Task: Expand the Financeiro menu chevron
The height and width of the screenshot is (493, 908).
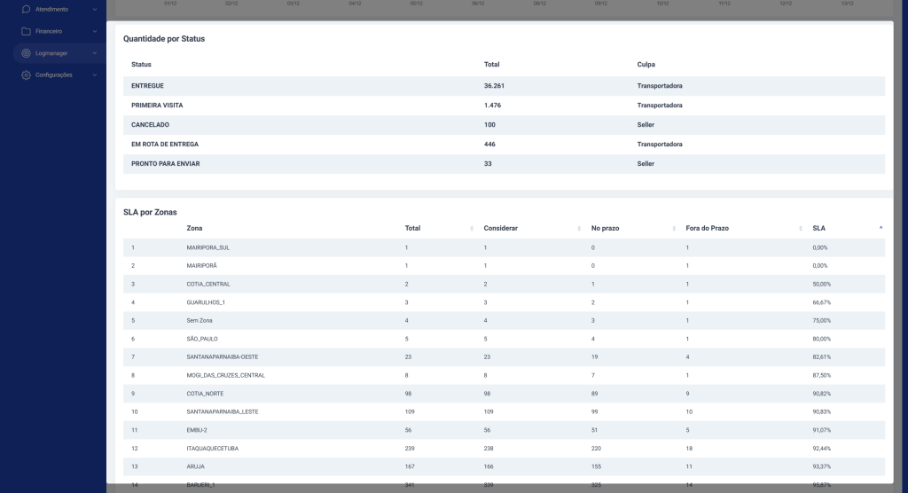Action: point(94,31)
